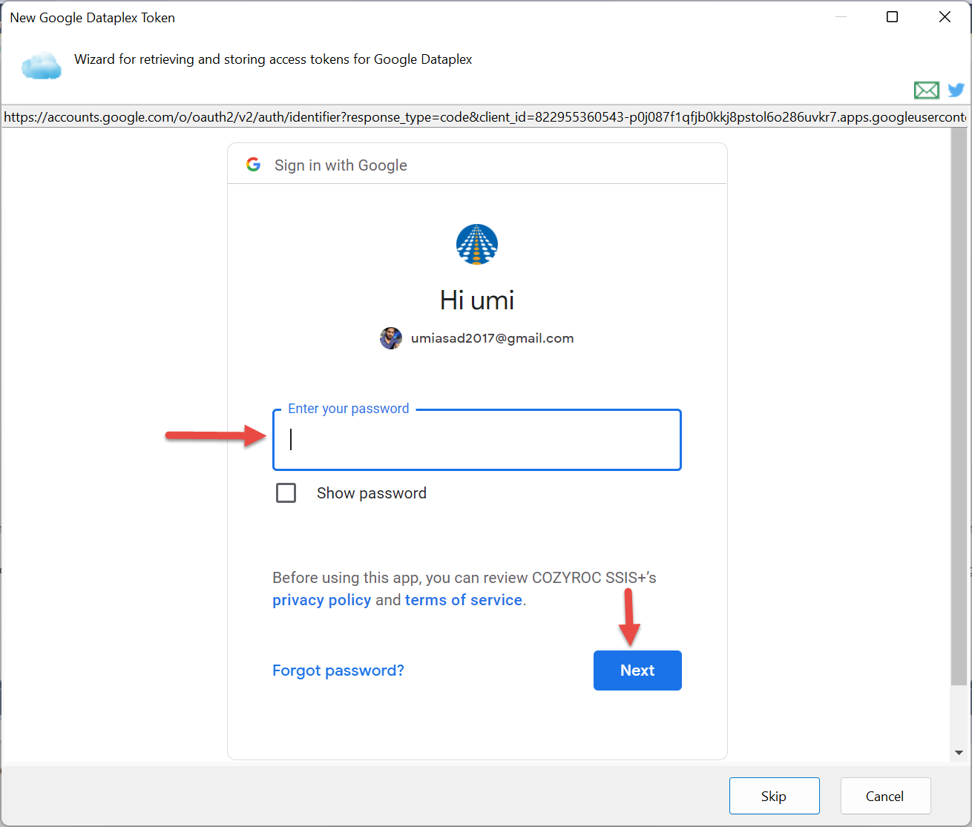The image size is (972, 827).
Task: Open the terms of service link
Action: pyautogui.click(x=464, y=600)
